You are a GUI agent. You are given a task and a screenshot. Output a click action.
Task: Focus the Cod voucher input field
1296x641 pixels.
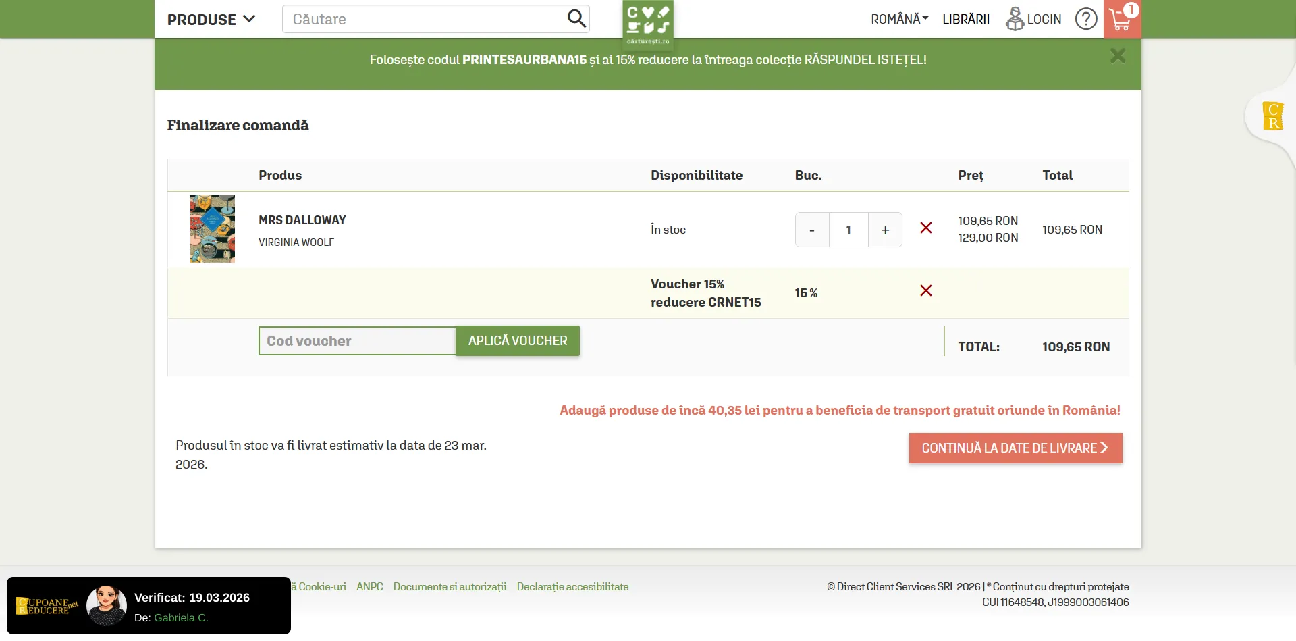coord(357,341)
